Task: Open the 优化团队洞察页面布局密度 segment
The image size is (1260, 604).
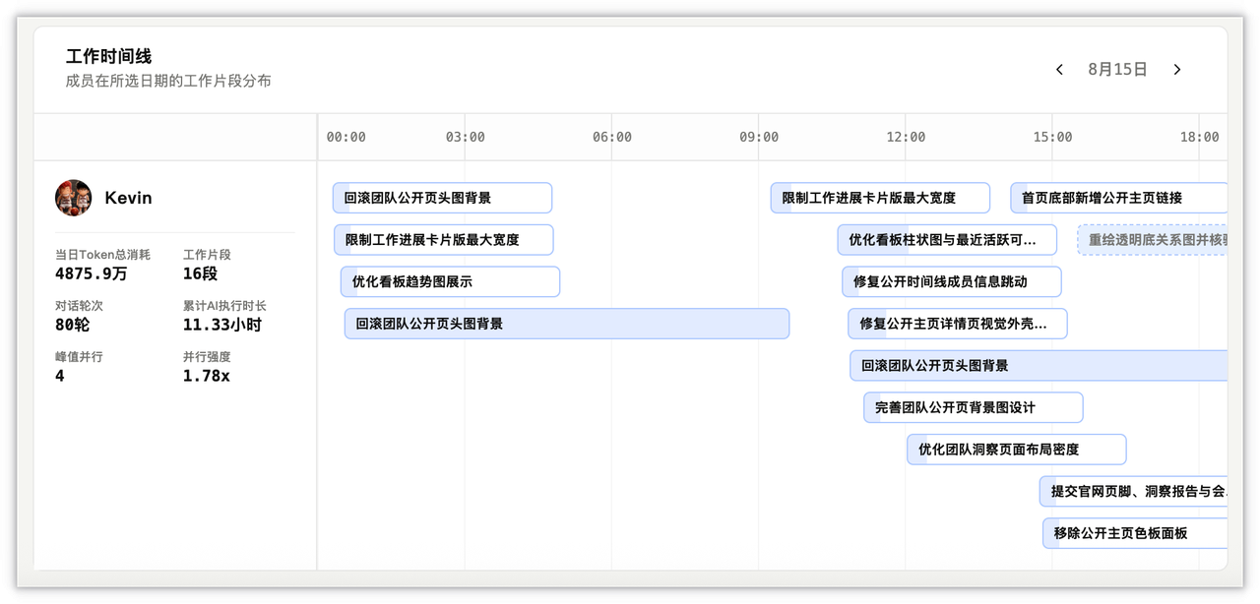Action: pyautogui.click(x=1017, y=450)
